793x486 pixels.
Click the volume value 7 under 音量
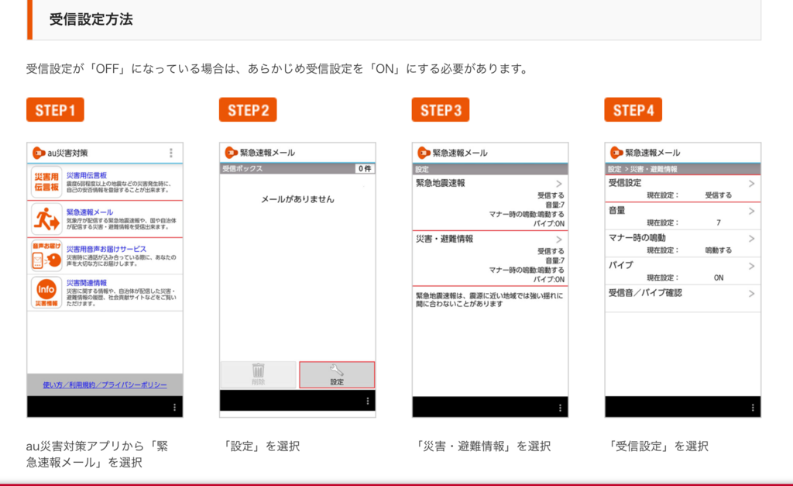718,222
